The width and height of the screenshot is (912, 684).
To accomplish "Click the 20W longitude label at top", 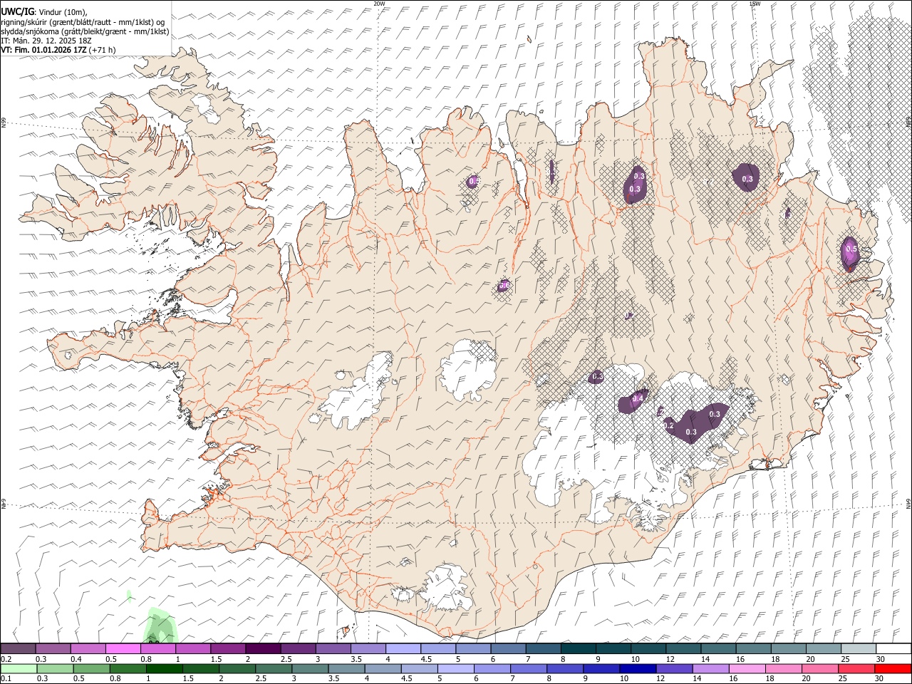I will (379, 4).
